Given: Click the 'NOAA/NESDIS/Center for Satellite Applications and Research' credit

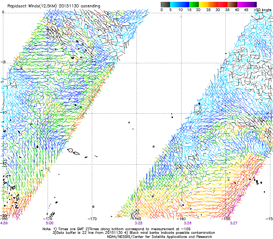Looking at the screenshot, I should [159, 237].
